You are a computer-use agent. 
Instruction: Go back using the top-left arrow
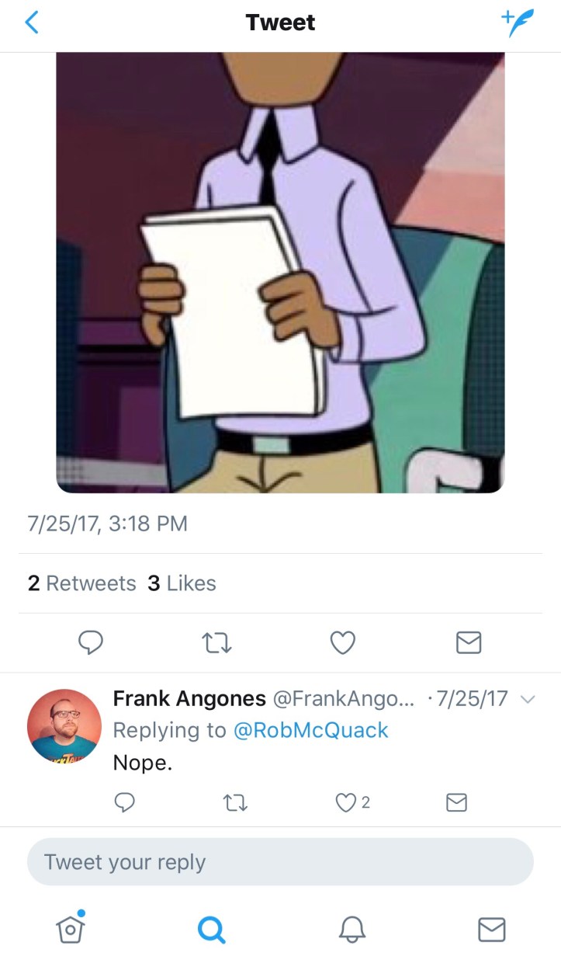pos(31,23)
